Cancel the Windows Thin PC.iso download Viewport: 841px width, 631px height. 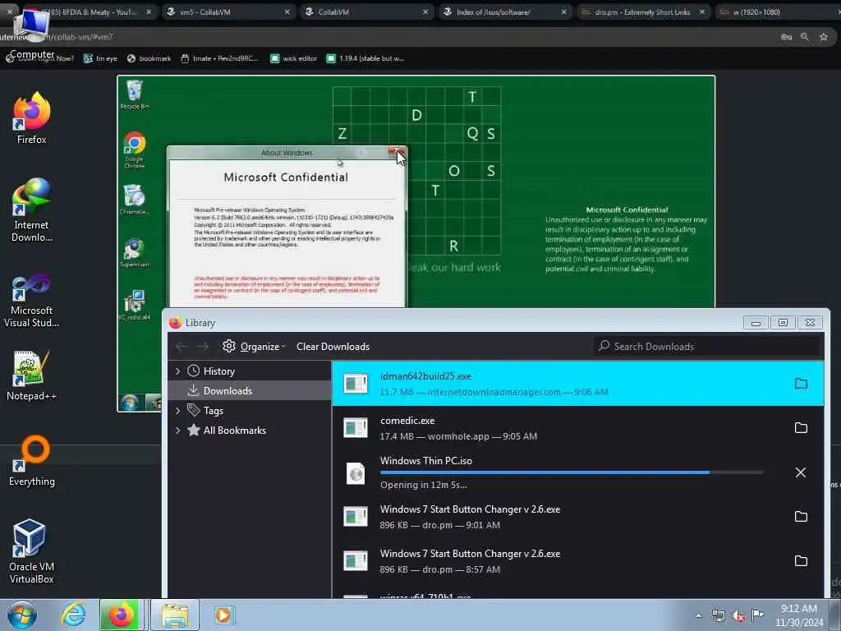click(801, 472)
